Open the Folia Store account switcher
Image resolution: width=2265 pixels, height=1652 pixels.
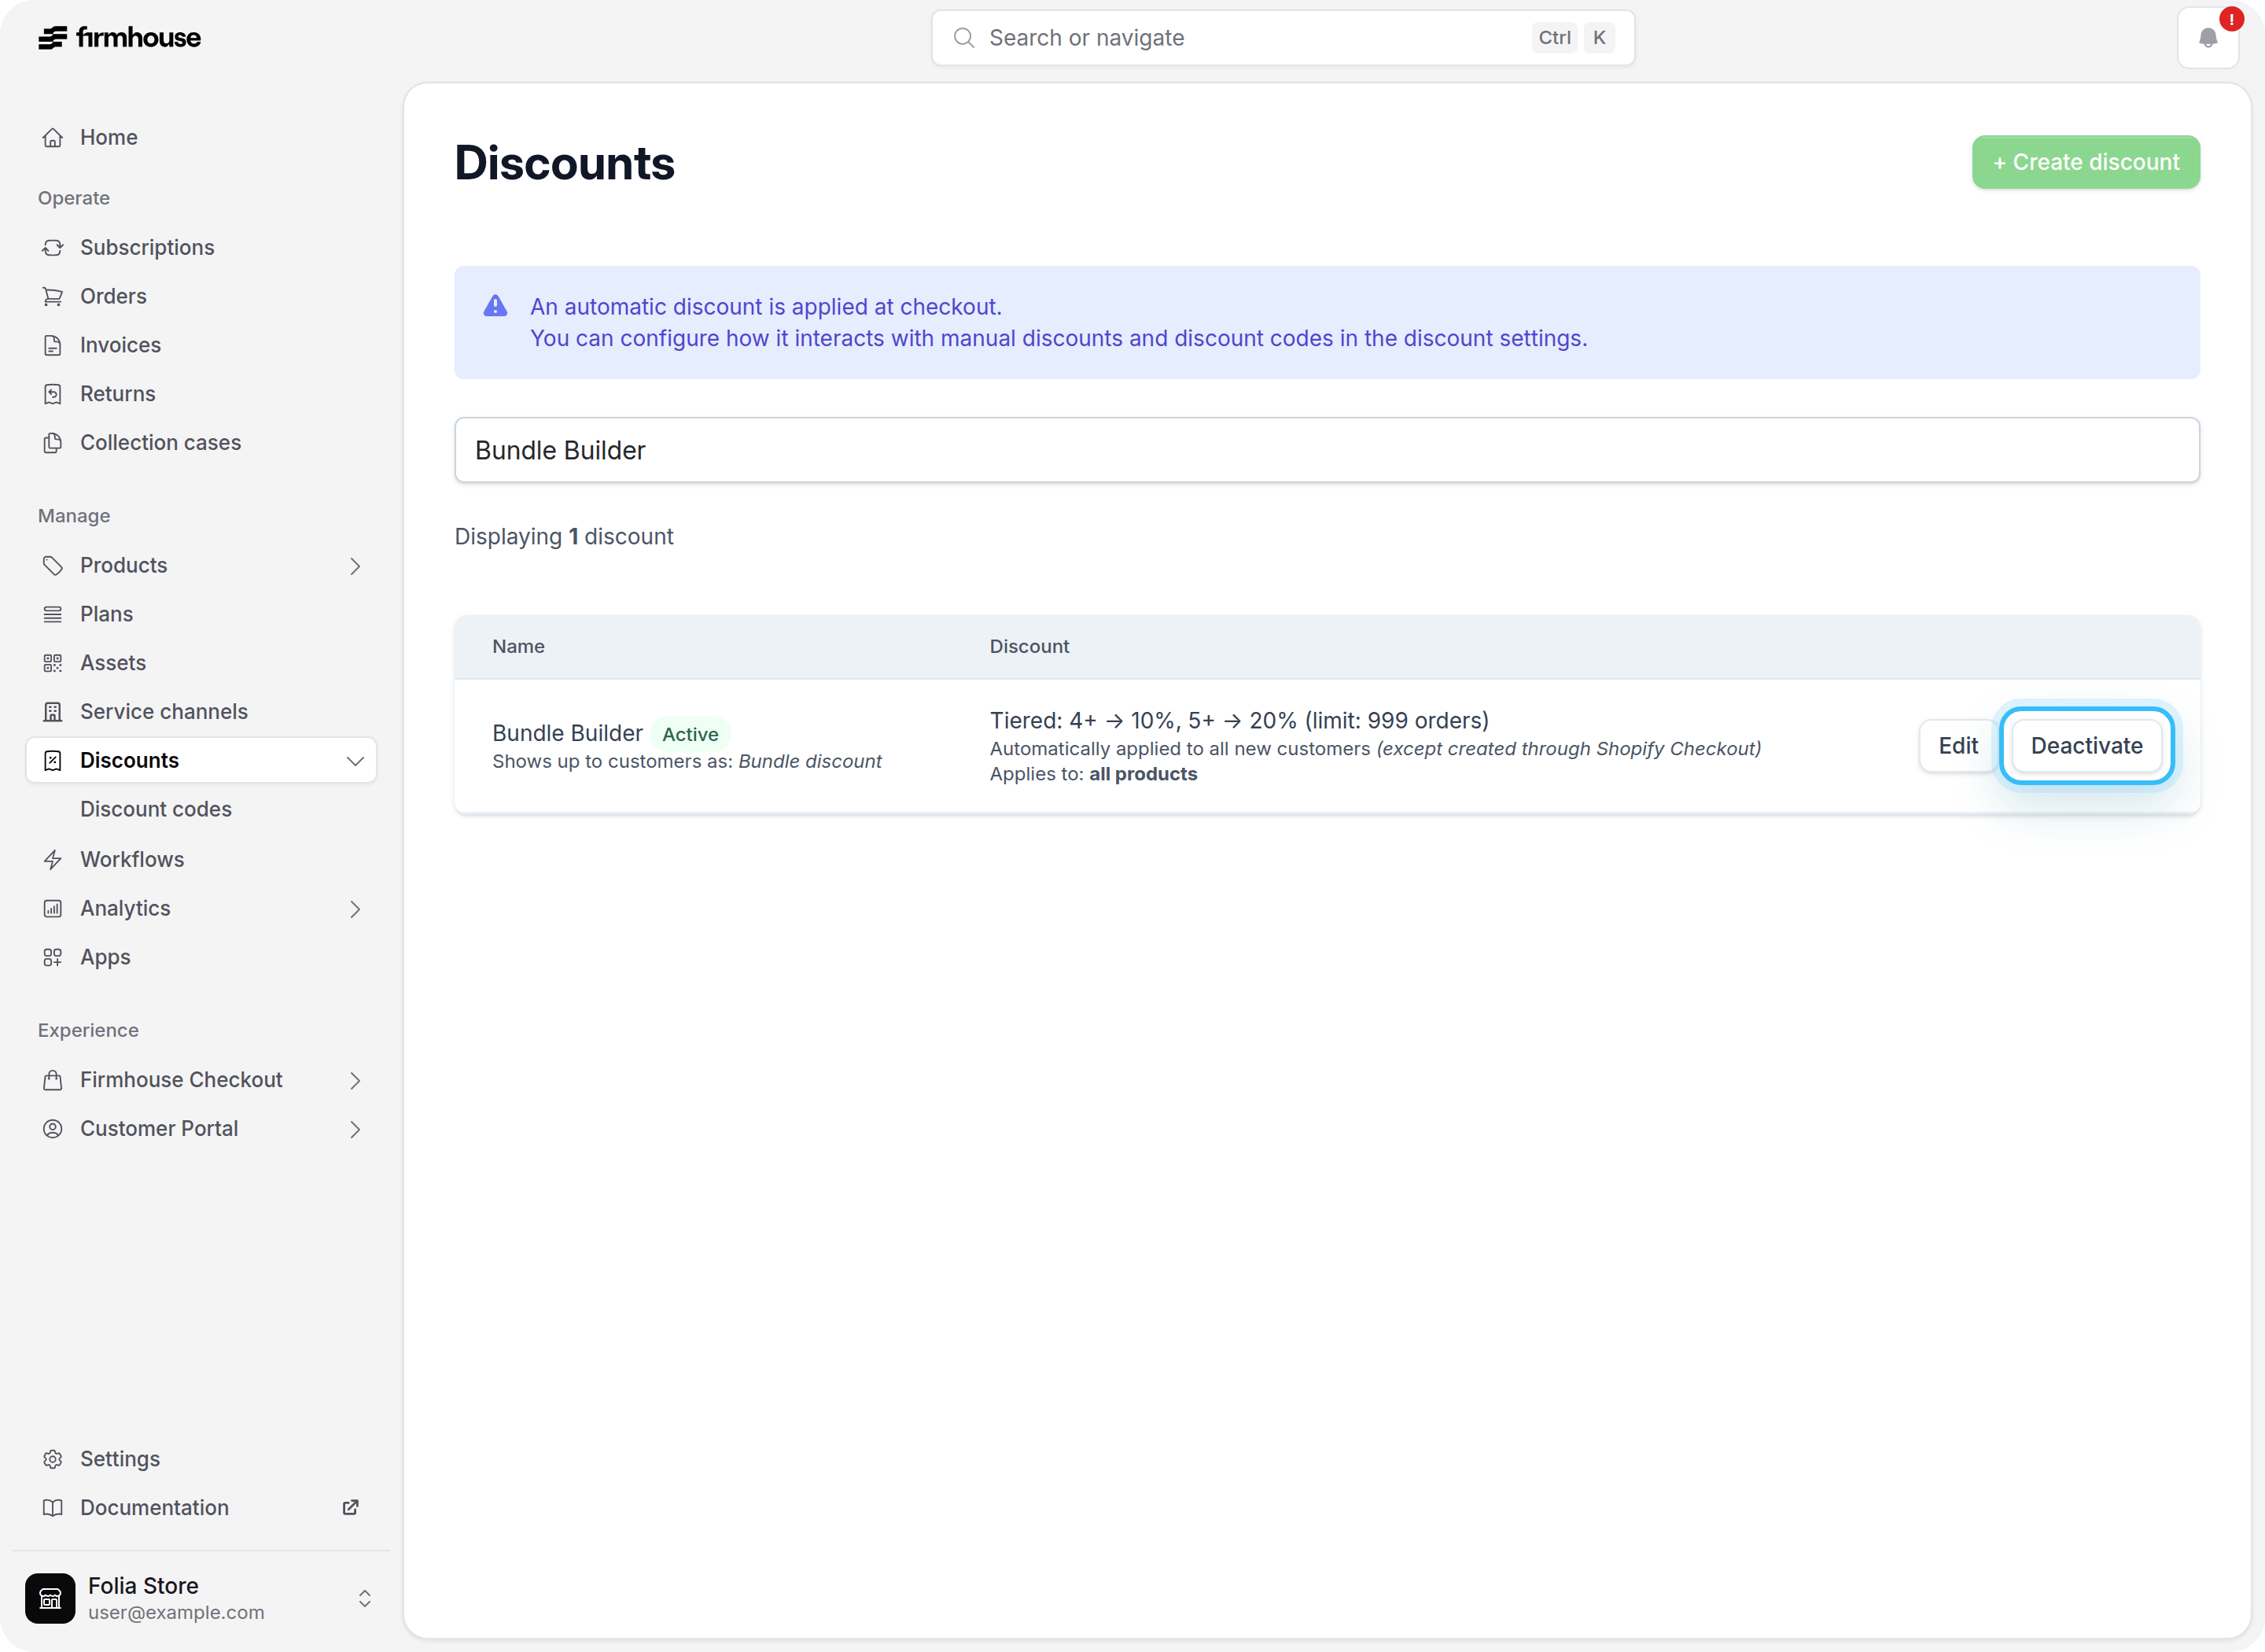click(365, 1598)
